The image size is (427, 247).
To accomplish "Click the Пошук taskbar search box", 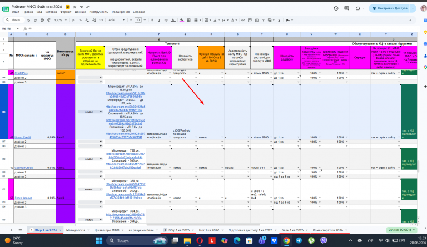I will tap(137, 240).
